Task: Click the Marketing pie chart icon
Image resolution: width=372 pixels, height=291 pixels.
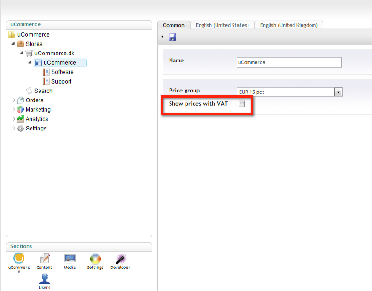Action: pyautogui.click(x=21, y=109)
